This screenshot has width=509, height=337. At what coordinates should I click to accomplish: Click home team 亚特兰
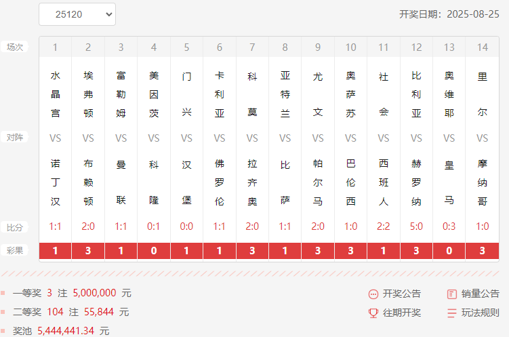pyautogui.click(x=285, y=94)
